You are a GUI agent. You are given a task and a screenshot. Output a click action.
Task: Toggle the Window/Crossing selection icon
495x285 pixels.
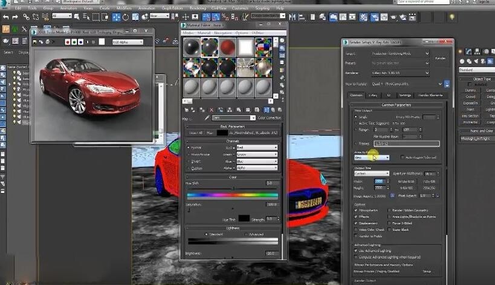[x=105, y=17]
